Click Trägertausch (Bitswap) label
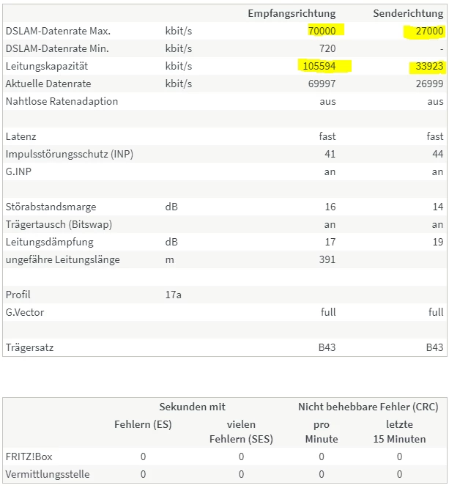The height and width of the screenshot is (488, 449). pyautogui.click(x=59, y=224)
